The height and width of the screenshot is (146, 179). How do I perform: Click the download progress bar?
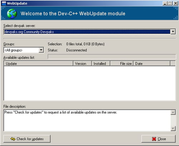112,57
